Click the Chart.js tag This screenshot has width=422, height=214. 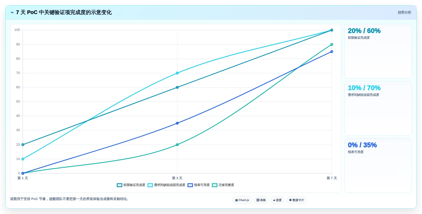[242, 200]
